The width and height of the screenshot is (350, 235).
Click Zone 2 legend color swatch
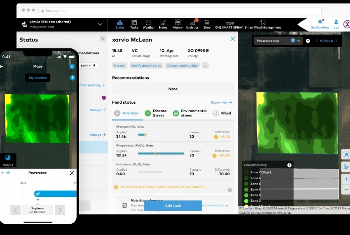(246, 201)
